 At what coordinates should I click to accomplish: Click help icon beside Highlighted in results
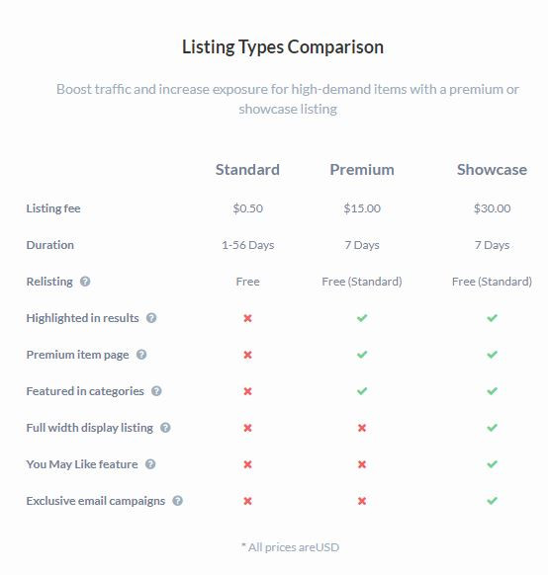point(151,318)
